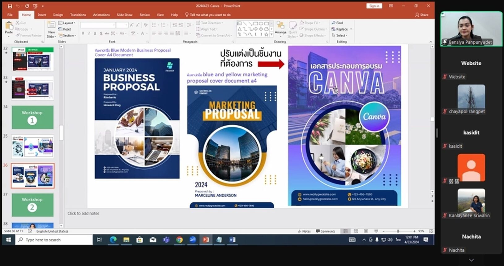Viewport: 504px width, 266px height.
Task: Open Microsoft Edge from the taskbar
Action: pos(113,240)
